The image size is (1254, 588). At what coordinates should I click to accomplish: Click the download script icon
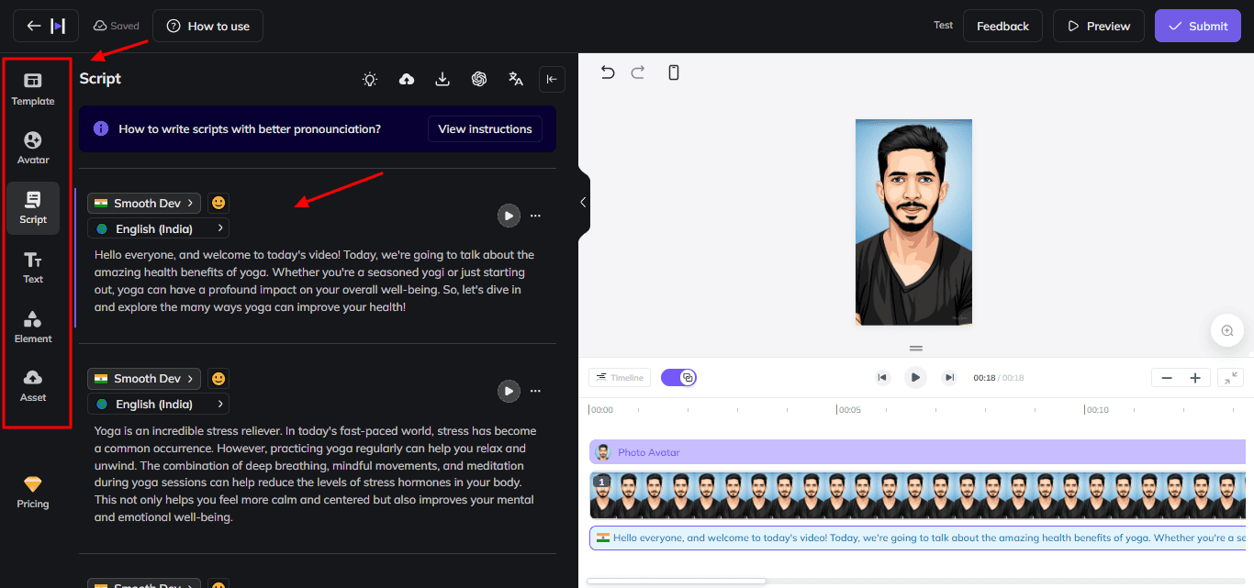point(442,80)
